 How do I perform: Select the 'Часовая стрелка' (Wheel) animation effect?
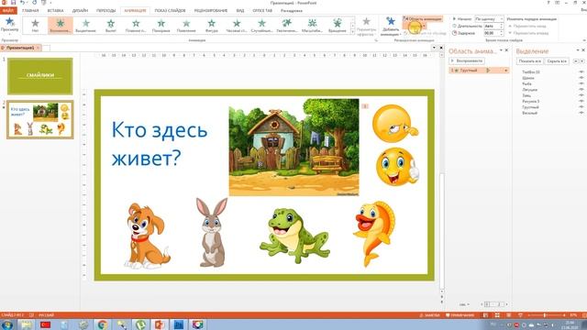tap(237, 26)
